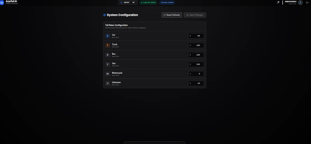The width and height of the screenshot is (311, 144).
Task: Click the logout icon
Action: [x=308, y=3]
